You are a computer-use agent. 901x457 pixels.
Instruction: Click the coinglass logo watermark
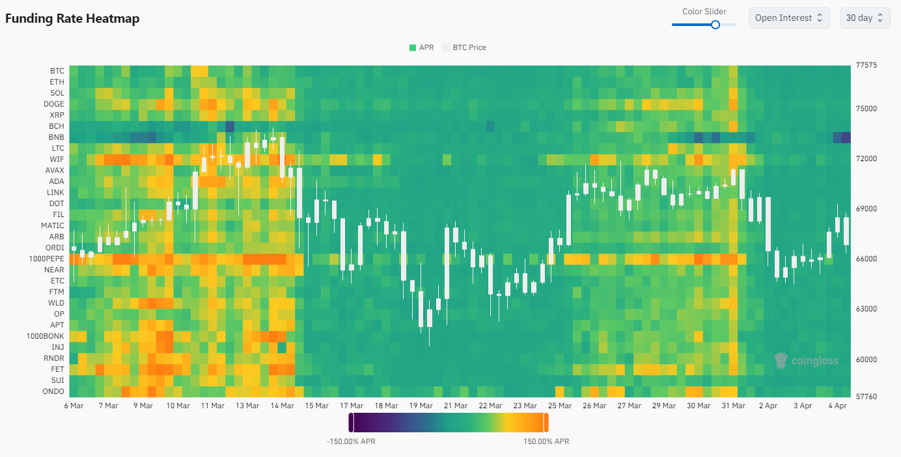[x=806, y=360]
